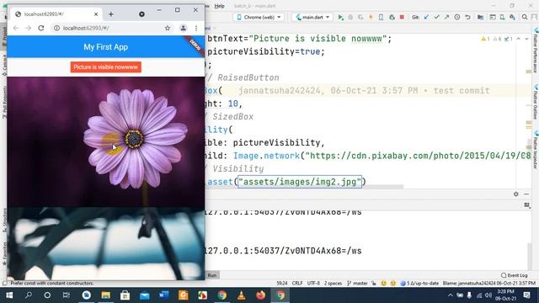
Task: Open Flutter Attach phone icon in toolbar
Action: [381, 17]
